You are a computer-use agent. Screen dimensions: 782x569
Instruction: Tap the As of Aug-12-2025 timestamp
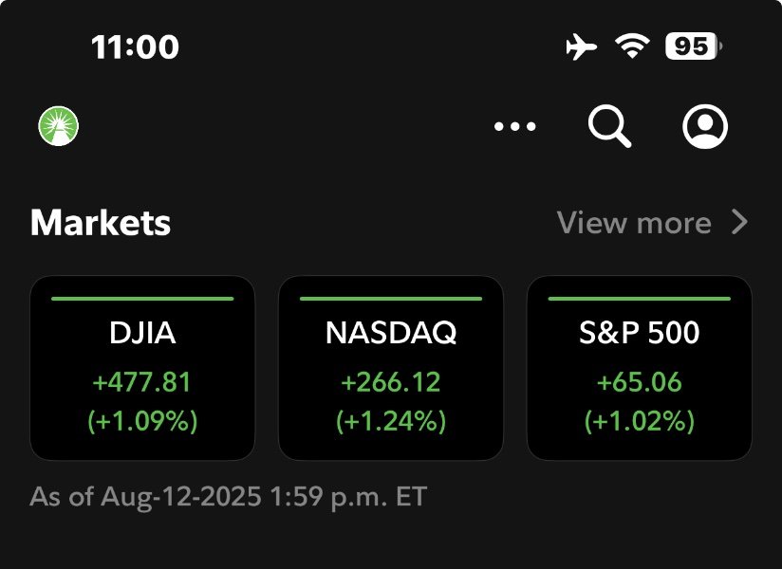coord(228,496)
